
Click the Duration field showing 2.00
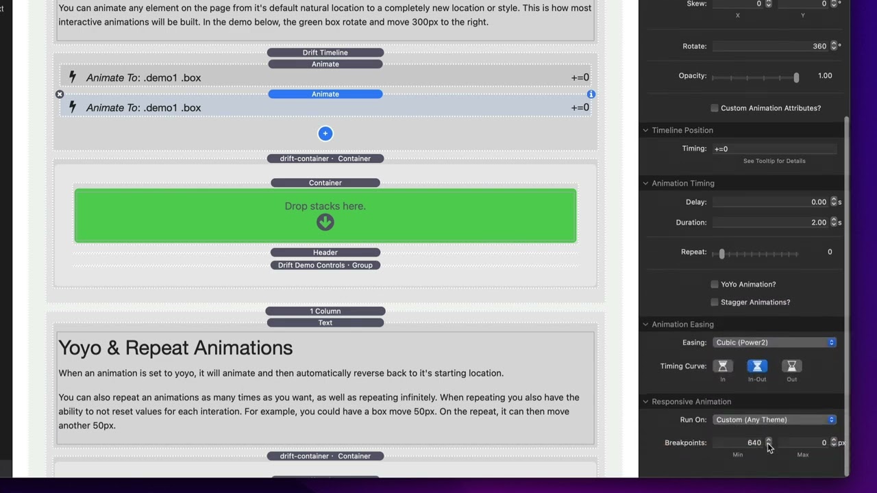tap(771, 223)
